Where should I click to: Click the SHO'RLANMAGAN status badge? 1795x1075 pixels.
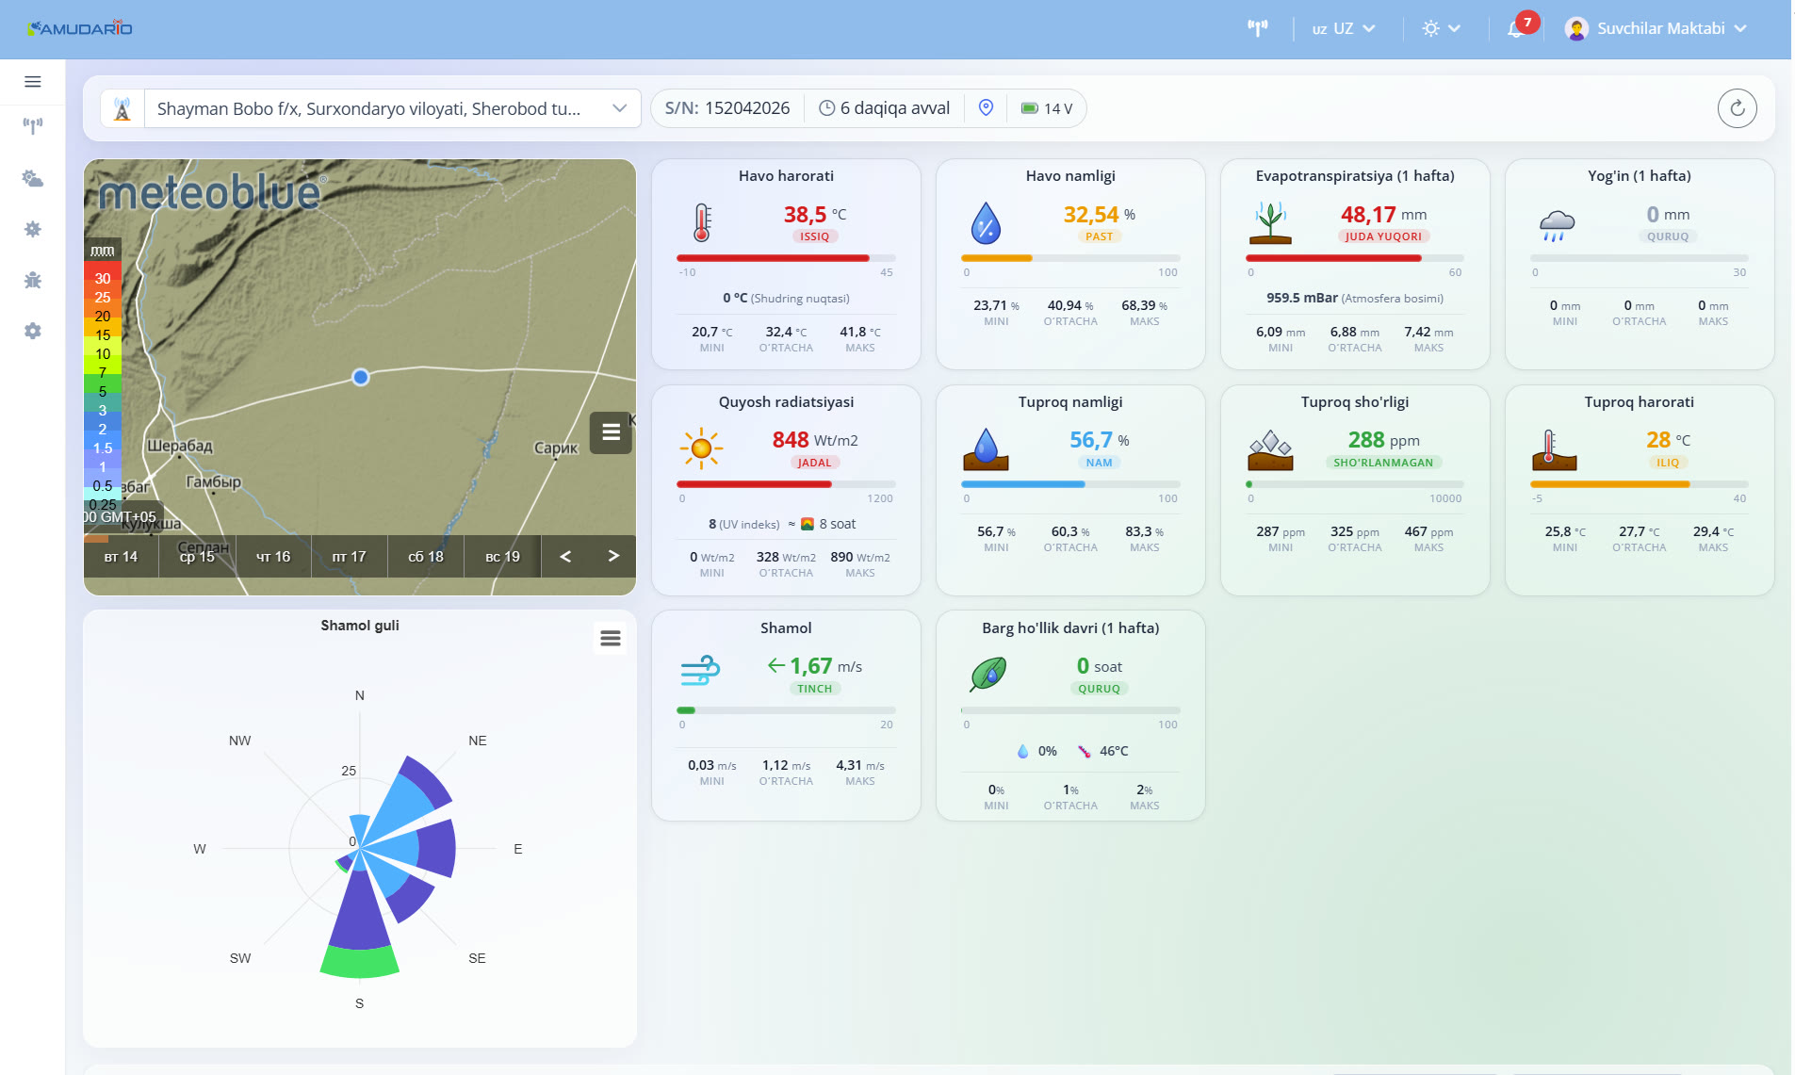click(1383, 463)
